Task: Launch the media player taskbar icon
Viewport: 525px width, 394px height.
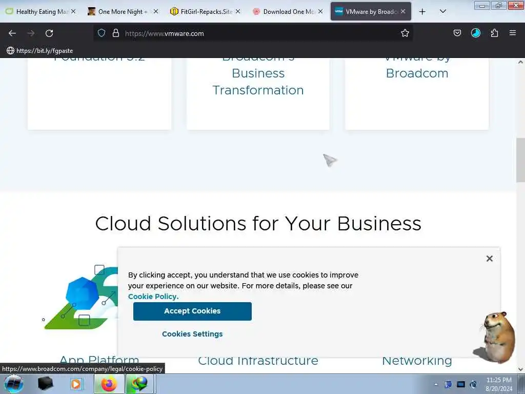Action: (76, 384)
